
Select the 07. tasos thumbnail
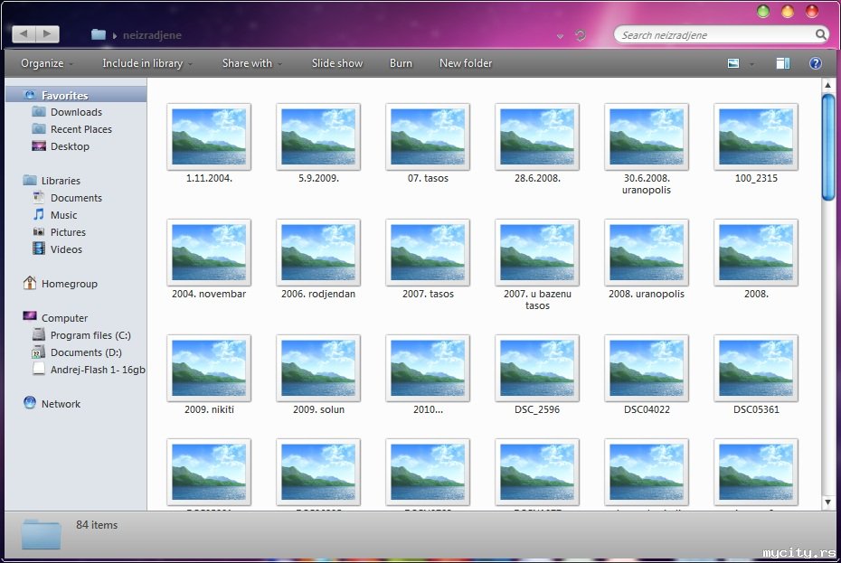428,136
